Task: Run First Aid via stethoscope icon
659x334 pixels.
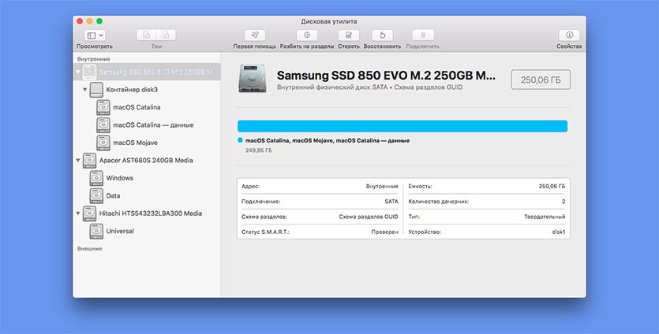Action: [255, 35]
